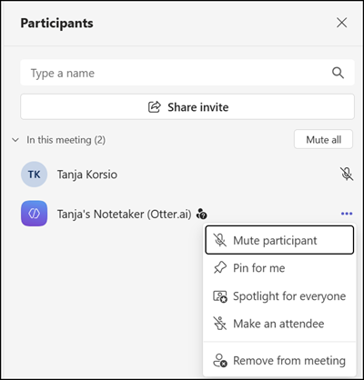This screenshot has height=380, width=364.
Task: Click the spotlight icon in the context menu
Action: click(220, 296)
